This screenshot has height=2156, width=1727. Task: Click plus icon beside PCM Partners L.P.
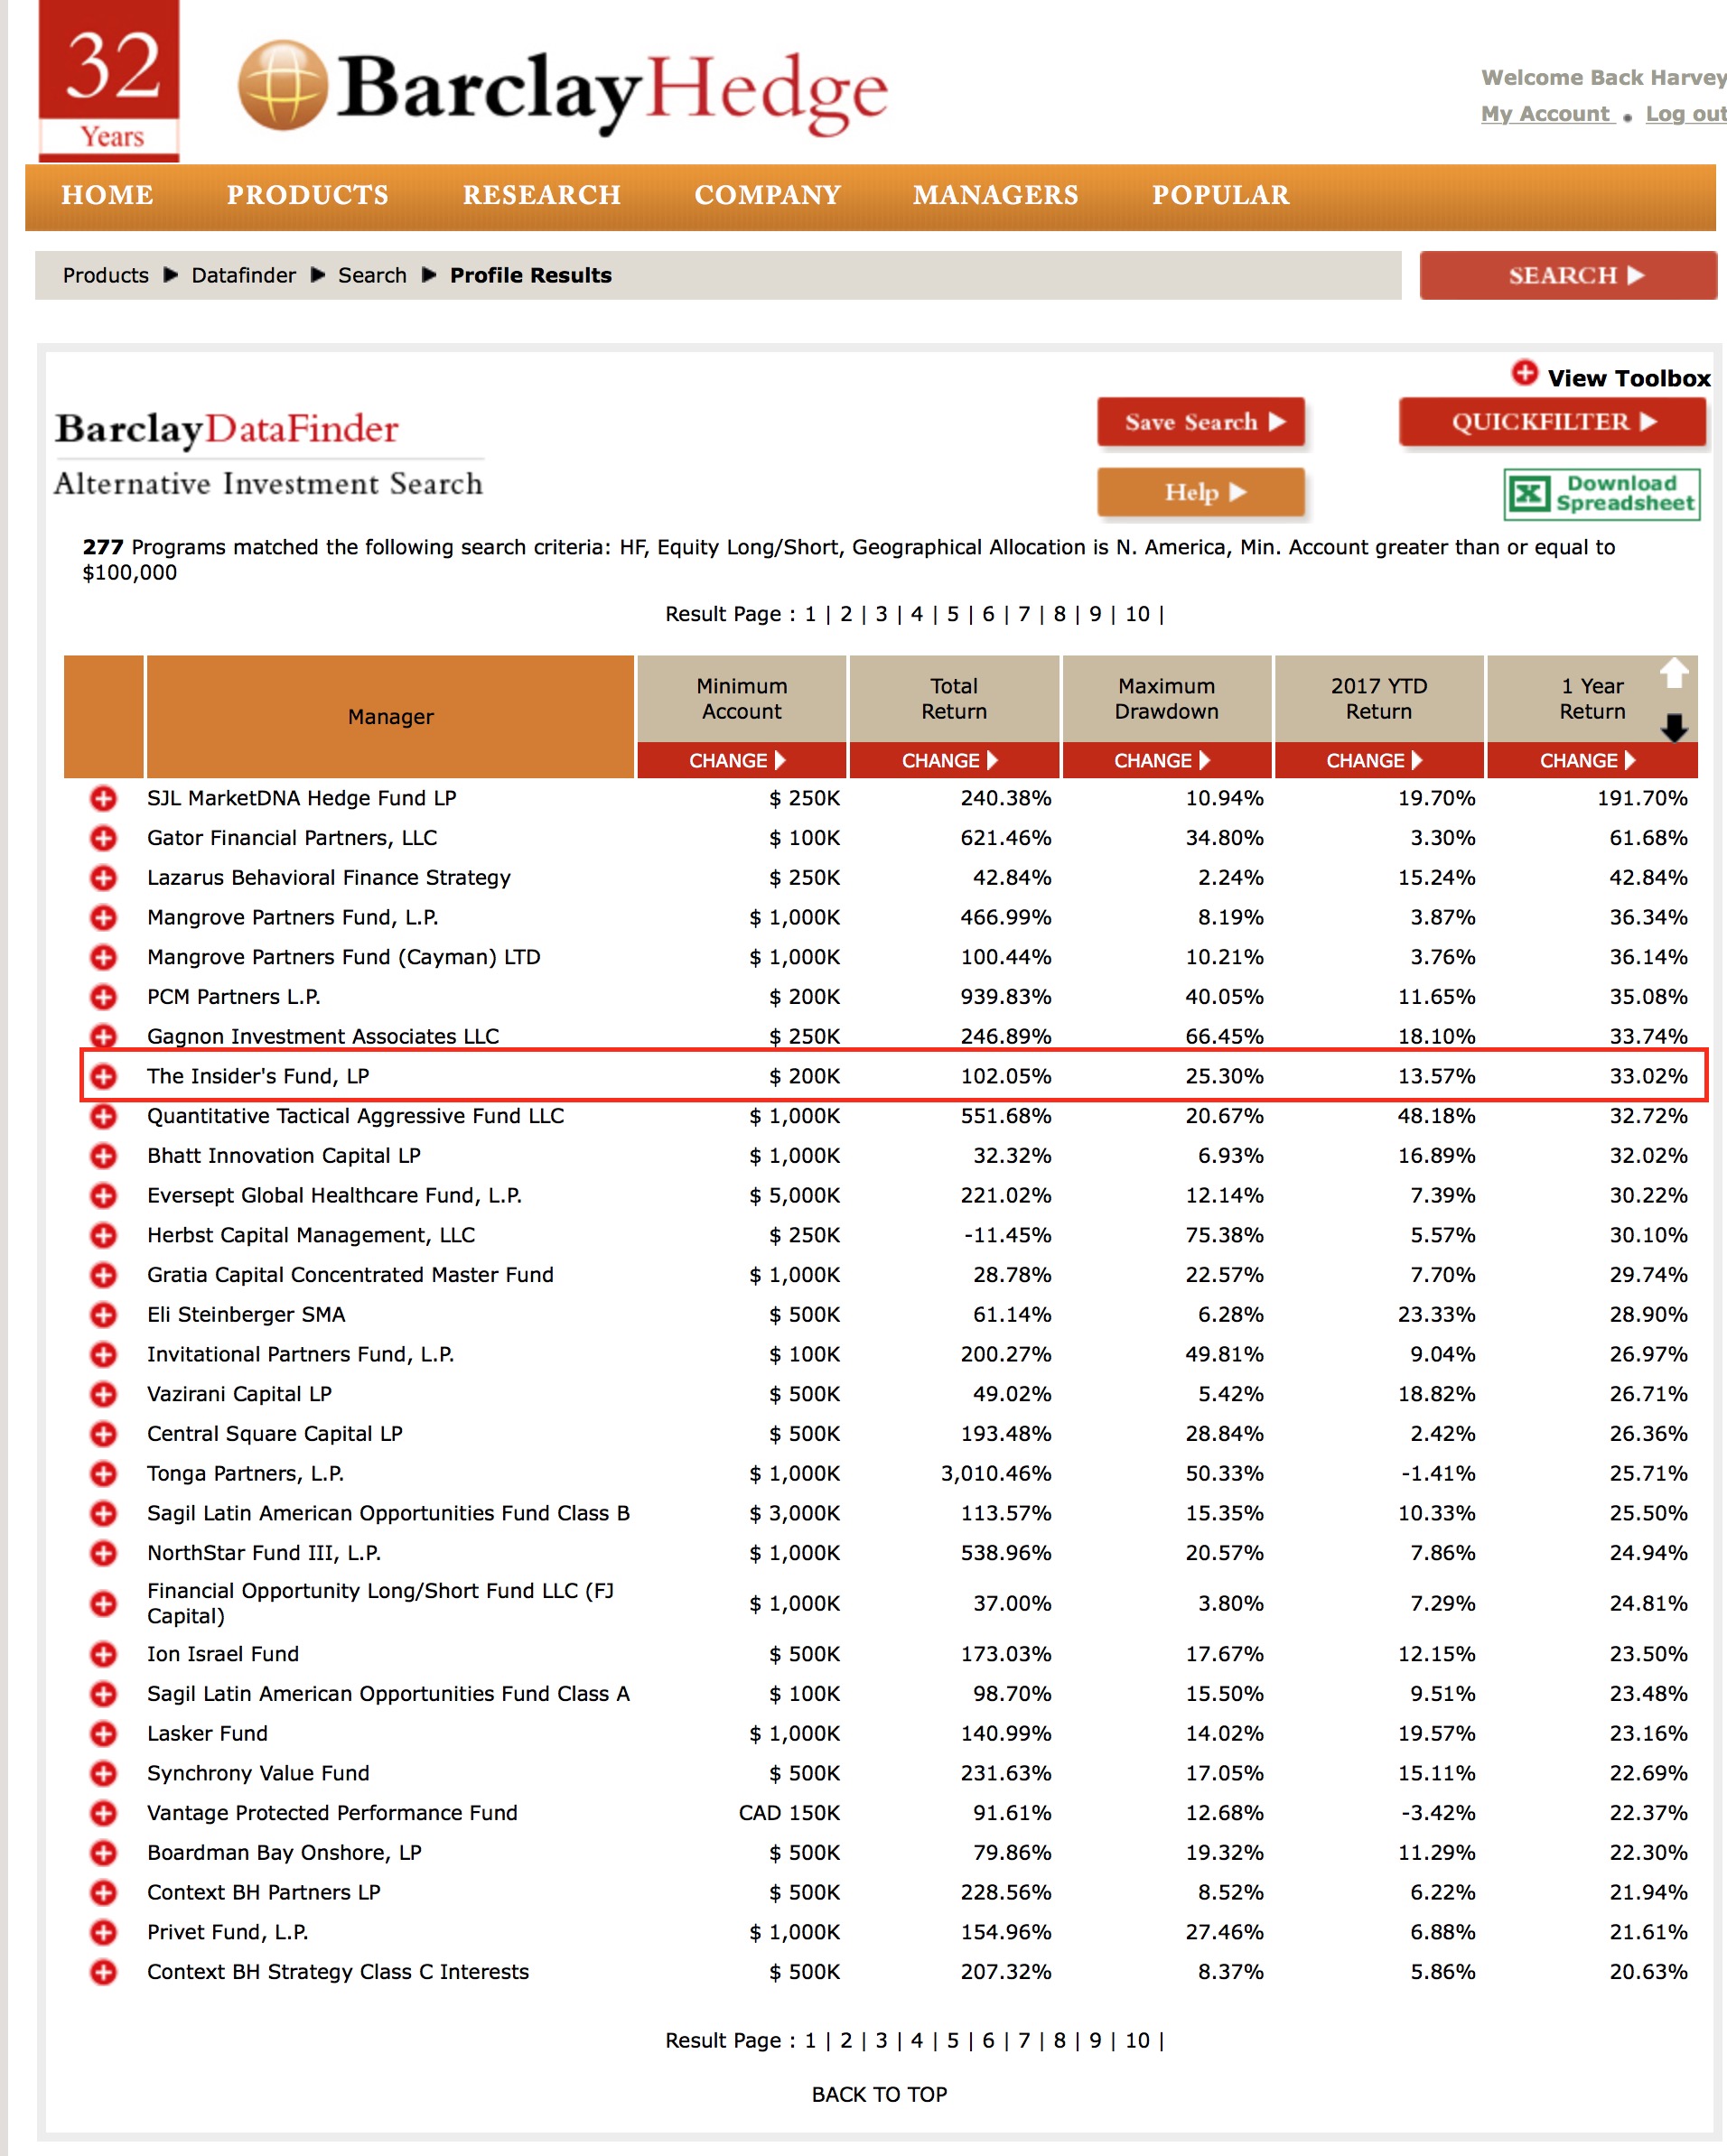click(x=103, y=997)
